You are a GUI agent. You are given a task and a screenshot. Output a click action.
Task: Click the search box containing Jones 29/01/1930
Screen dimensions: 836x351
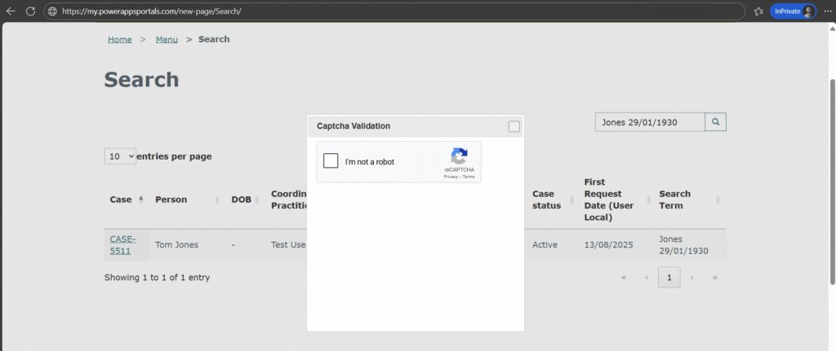point(649,122)
